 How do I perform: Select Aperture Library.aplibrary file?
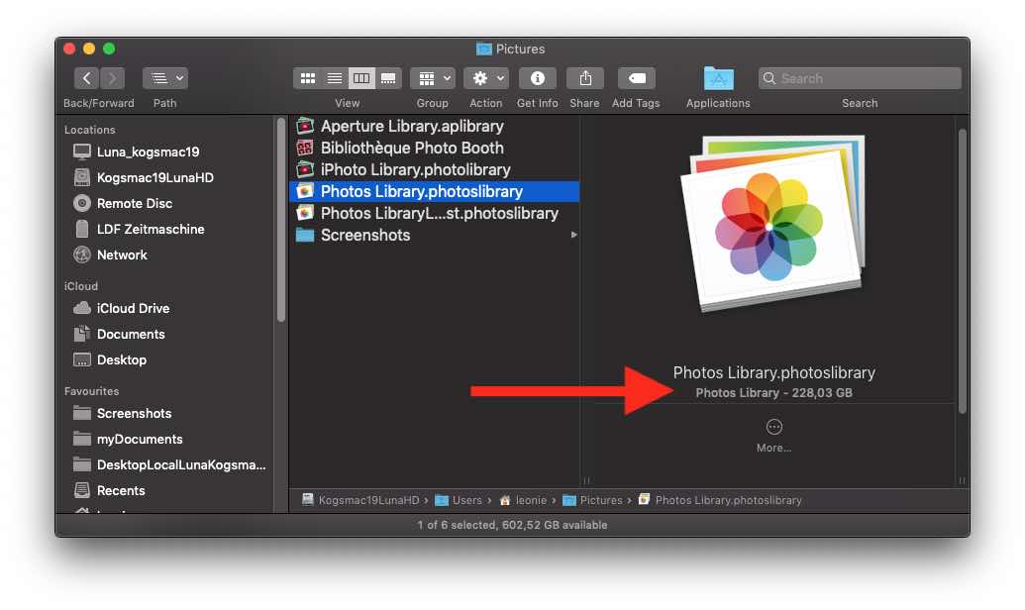coord(412,126)
